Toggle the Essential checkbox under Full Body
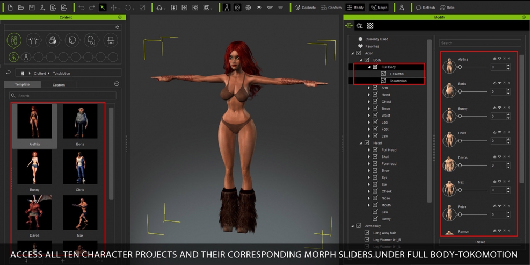Image resolution: width=530 pixels, height=265 pixels. [x=383, y=74]
